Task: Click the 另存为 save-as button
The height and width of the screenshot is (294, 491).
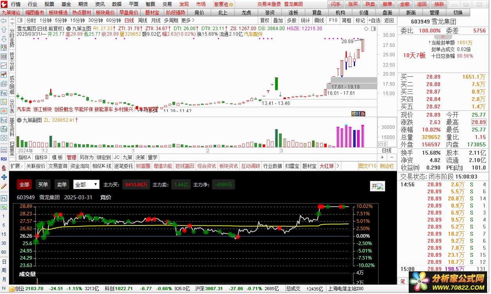Action: (x=86, y=157)
